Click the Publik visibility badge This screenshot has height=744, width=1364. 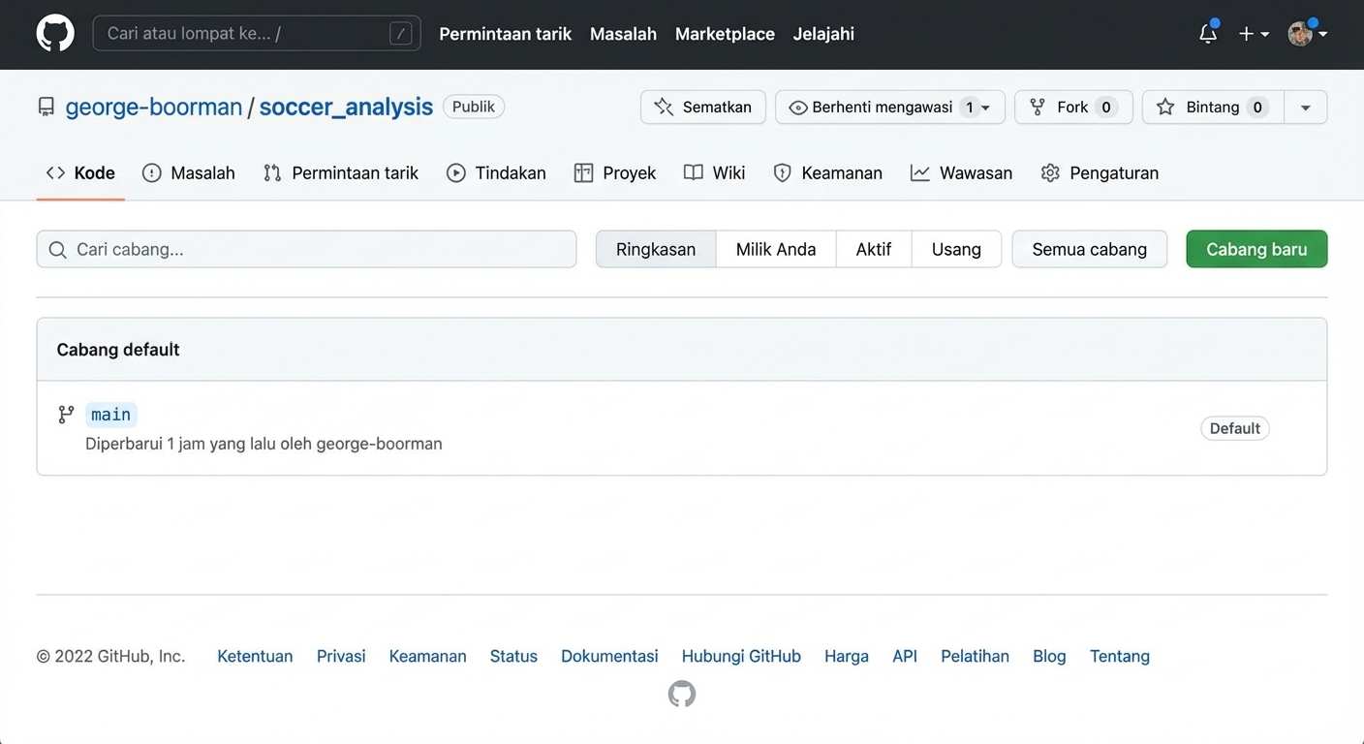[x=474, y=107]
